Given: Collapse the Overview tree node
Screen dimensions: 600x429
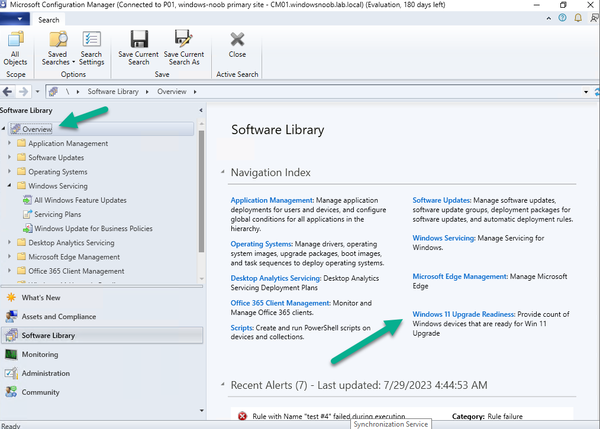Looking at the screenshot, I should (x=4, y=129).
